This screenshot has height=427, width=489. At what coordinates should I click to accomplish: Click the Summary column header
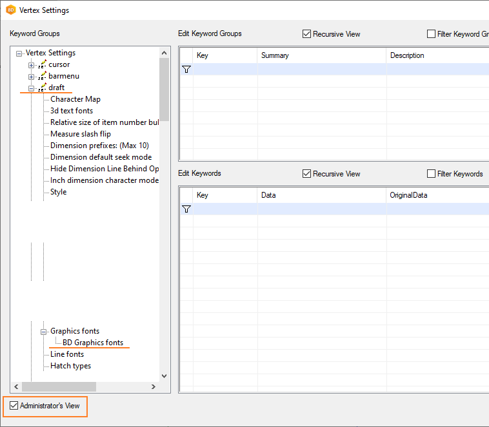[x=275, y=55]
